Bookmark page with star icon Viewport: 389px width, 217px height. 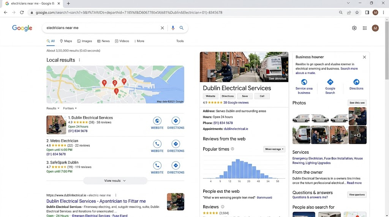[x=357, y=13]
